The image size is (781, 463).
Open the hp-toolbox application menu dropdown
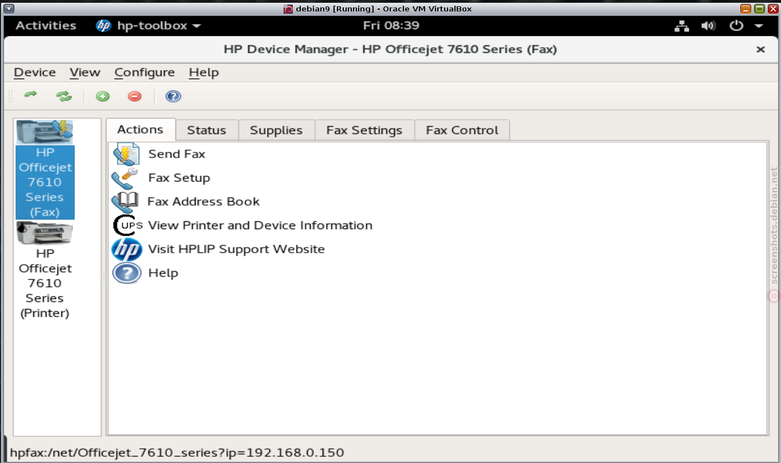[148, 26]
